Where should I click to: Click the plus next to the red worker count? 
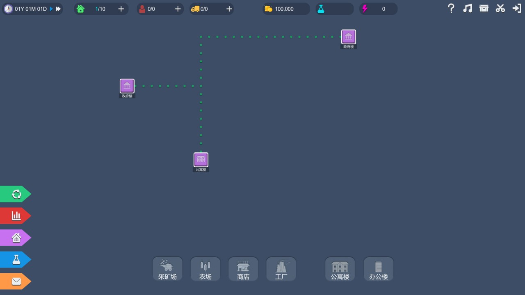tap(178, 9)
